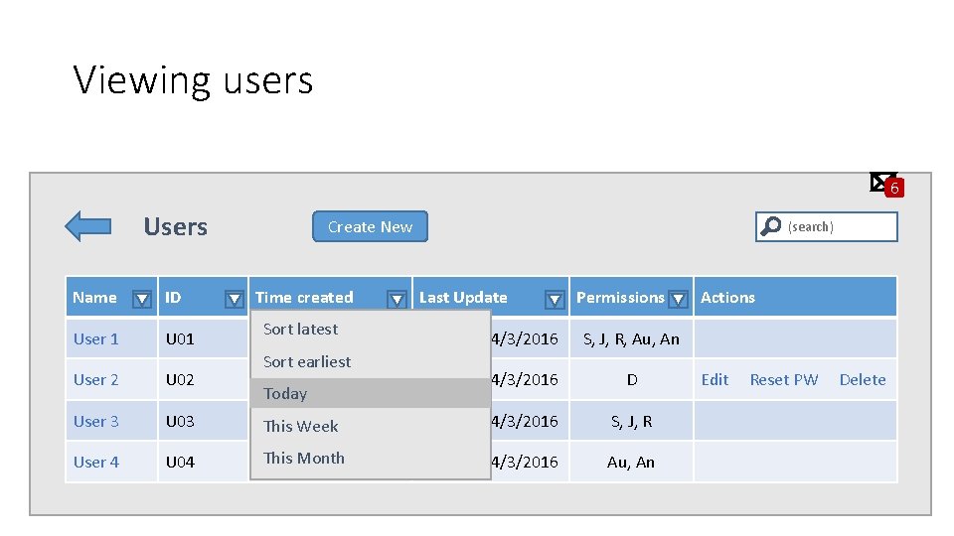Screen dimensions: 954x536
Task: Open the Last Update column dropdown
Action: pyautogui.click(x=555, y=299)
